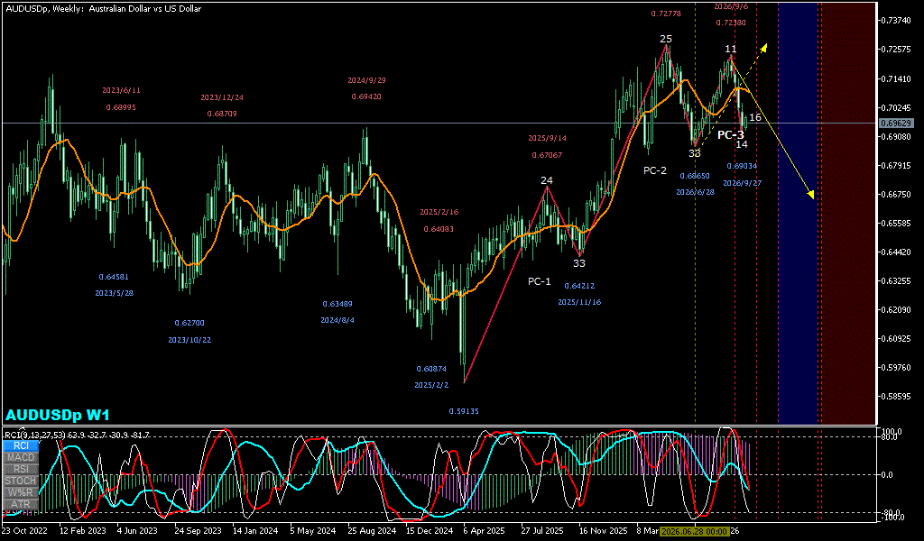
Task: Click the 0.58595 price axis value
Action: pyautogui.click(x=896, y=396)
